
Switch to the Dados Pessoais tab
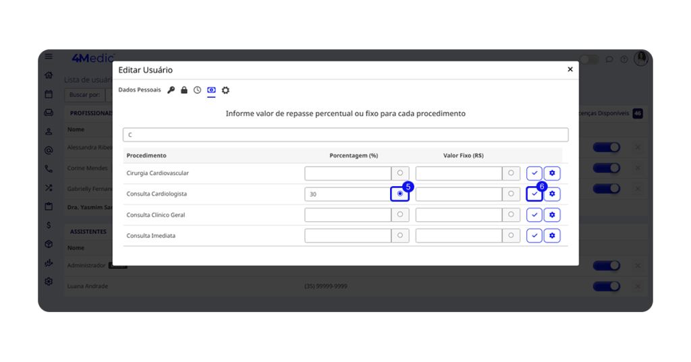tap(140, 90)
